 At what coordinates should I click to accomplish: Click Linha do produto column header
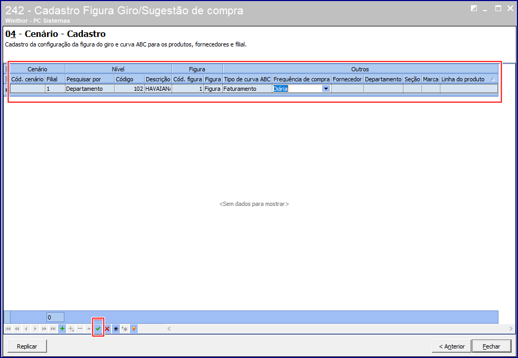469,79
